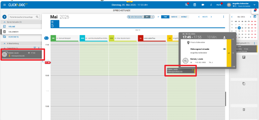
Task: Collapse the In Bearbeitung section
Action: click(x=5, y=43)
